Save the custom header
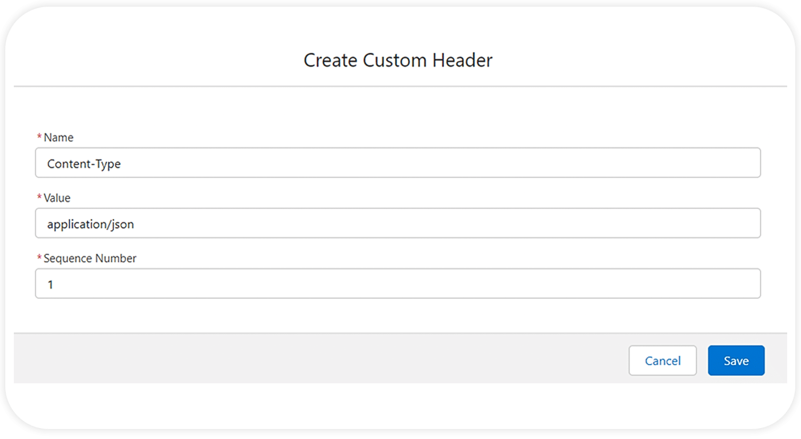Viewport: 801px width, 439px height. pyautogui.click(x=736, y=360)
